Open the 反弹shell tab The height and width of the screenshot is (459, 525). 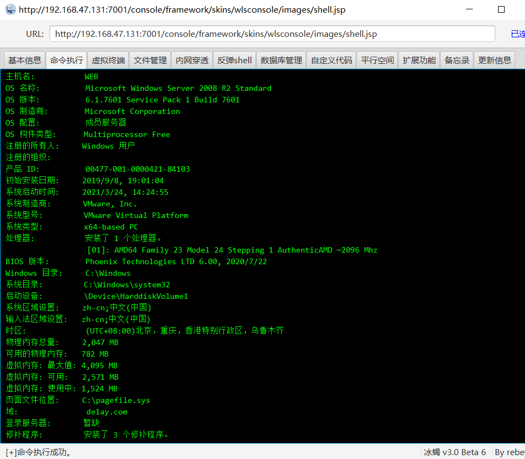pyautogui.click(x=234, y=60)
